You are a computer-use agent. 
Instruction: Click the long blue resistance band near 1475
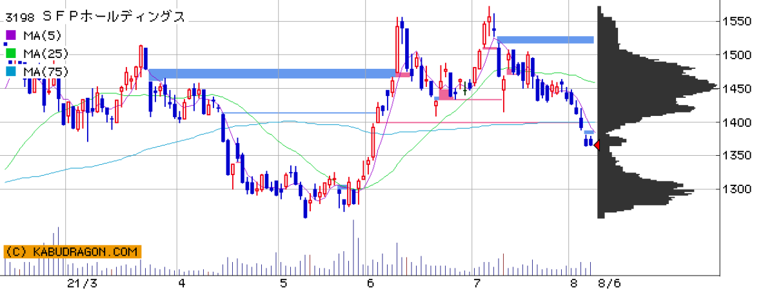[273, 73]
